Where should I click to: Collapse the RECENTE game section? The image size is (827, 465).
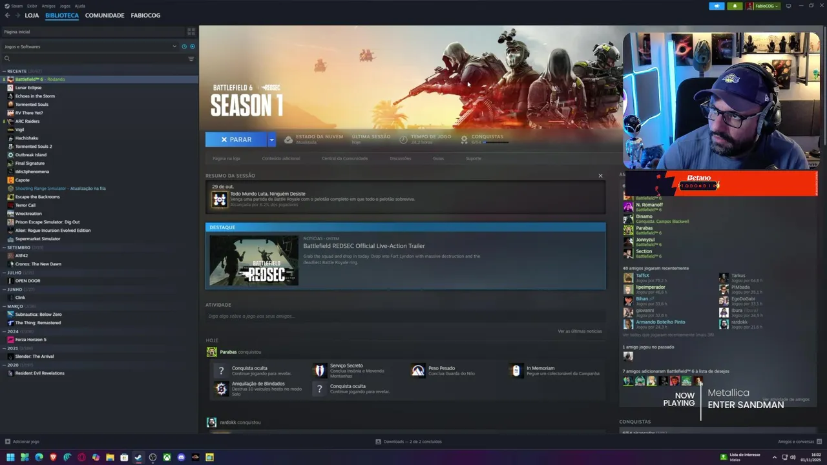point(4,71)
